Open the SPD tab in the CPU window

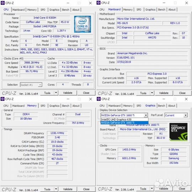[x=43, y=10]
